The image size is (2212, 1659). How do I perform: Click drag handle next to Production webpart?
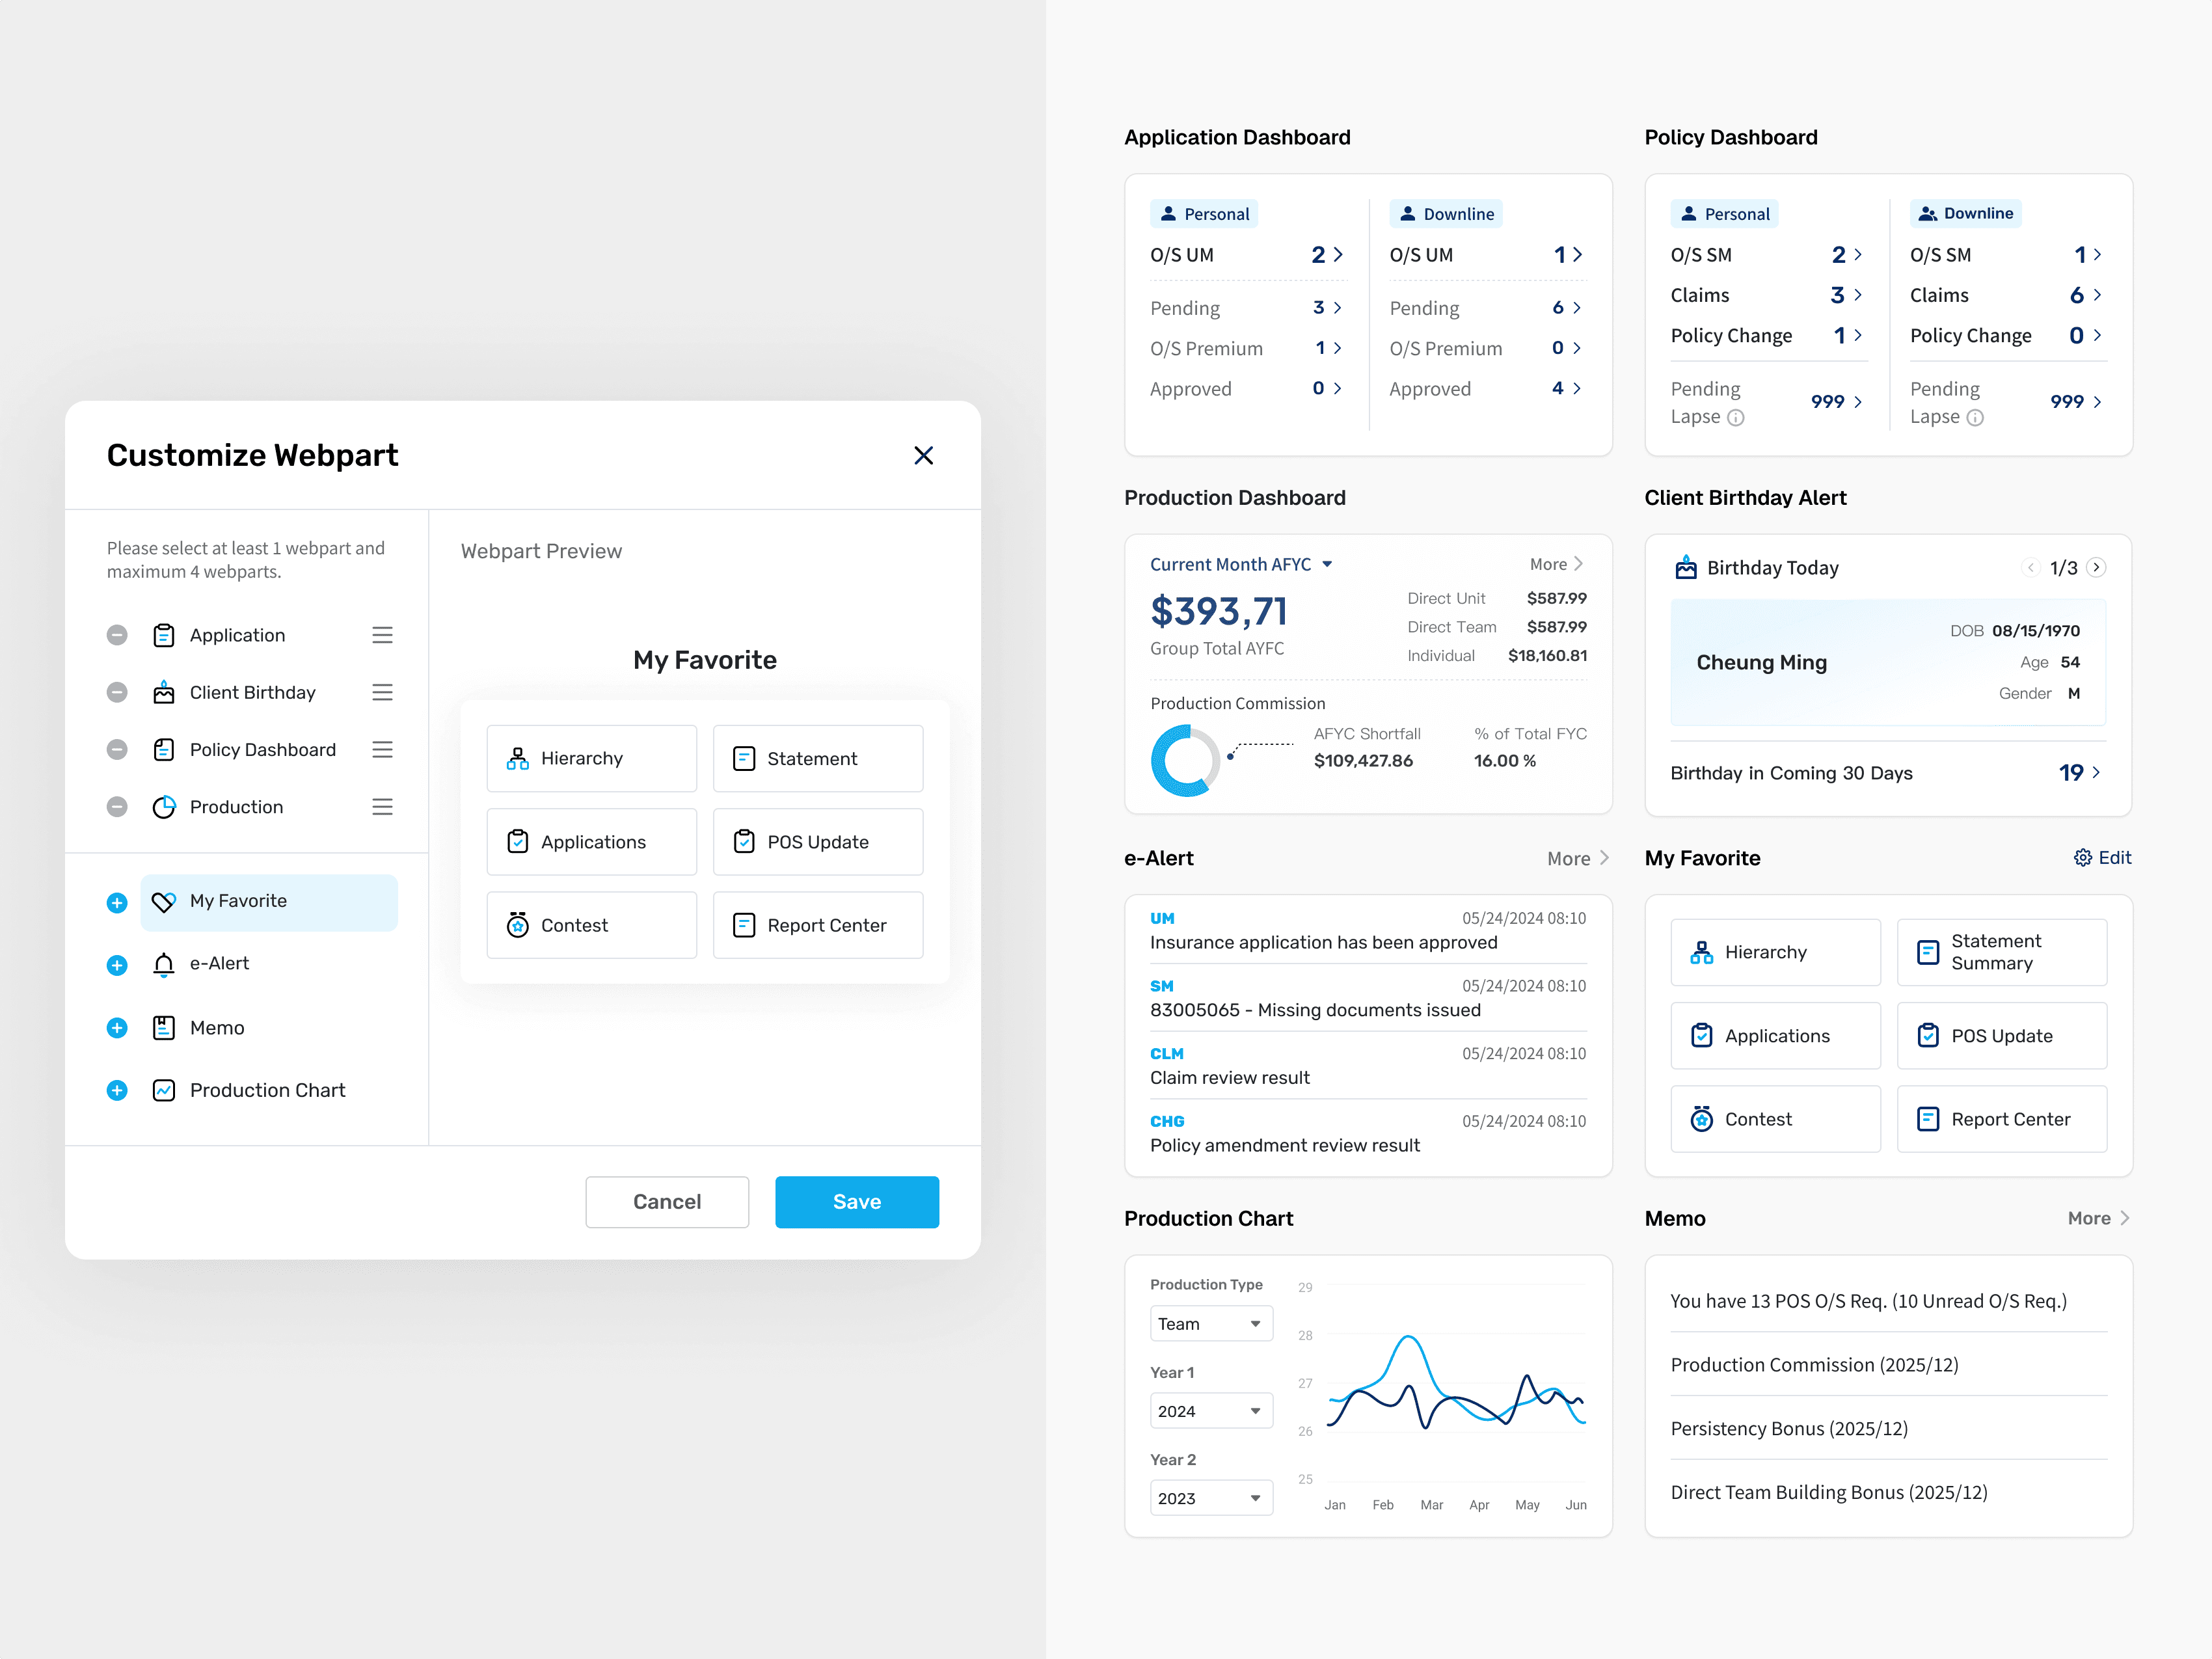382,807
